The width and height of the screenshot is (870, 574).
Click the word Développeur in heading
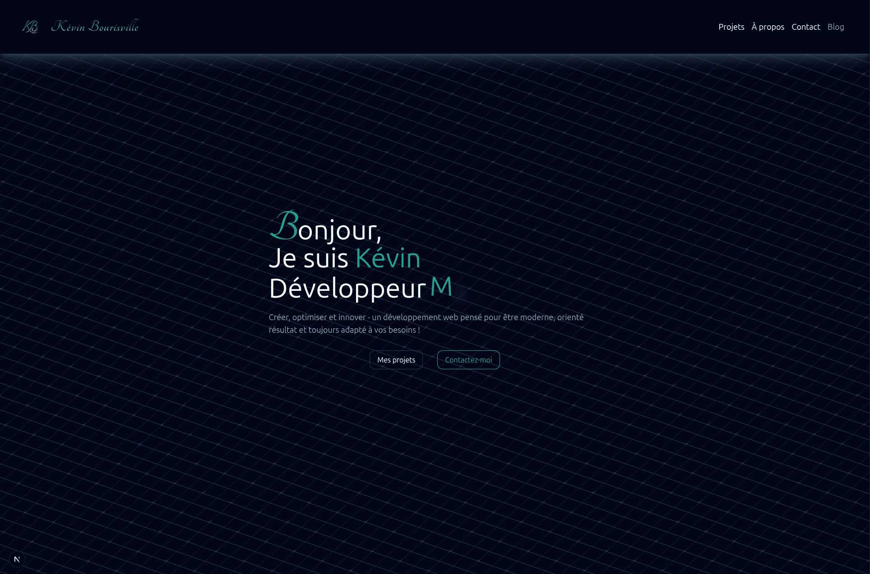coord(347,288)
